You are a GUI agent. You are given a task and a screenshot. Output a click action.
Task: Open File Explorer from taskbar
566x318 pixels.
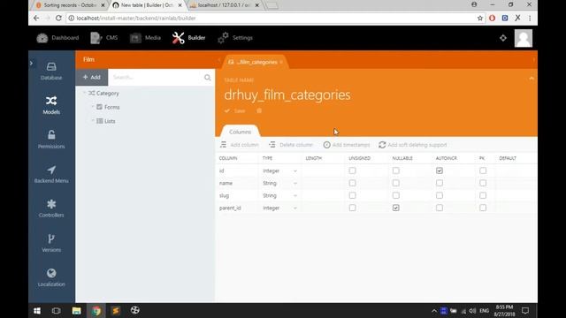pos(77,310)
